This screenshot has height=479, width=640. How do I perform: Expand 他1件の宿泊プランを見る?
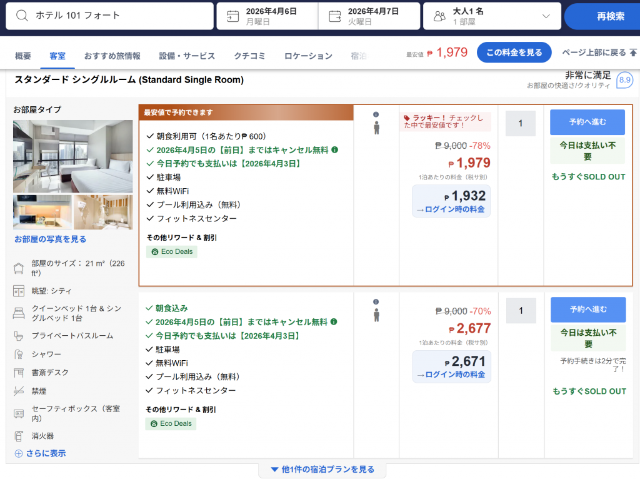[322, 470]
